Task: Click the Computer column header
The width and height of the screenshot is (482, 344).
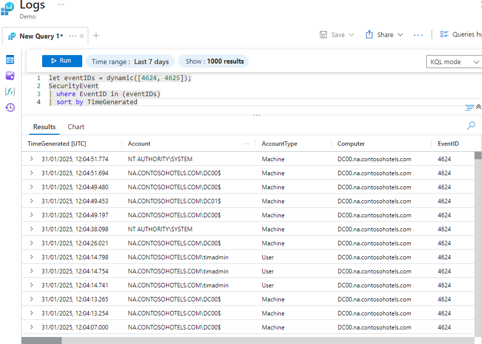Action: pyautogui.click(x=351, y=144)
